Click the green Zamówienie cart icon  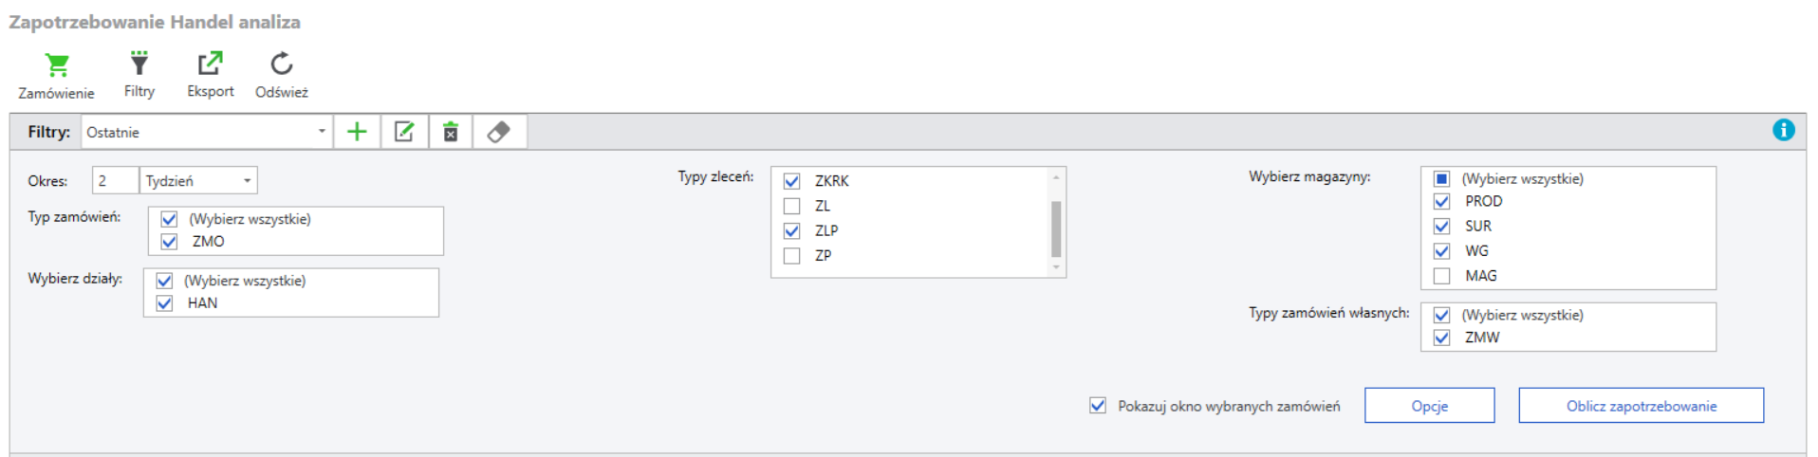[57, 65]
